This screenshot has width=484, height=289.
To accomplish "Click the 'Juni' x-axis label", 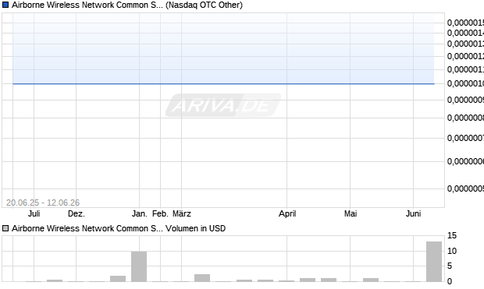I will click(413, 213).
